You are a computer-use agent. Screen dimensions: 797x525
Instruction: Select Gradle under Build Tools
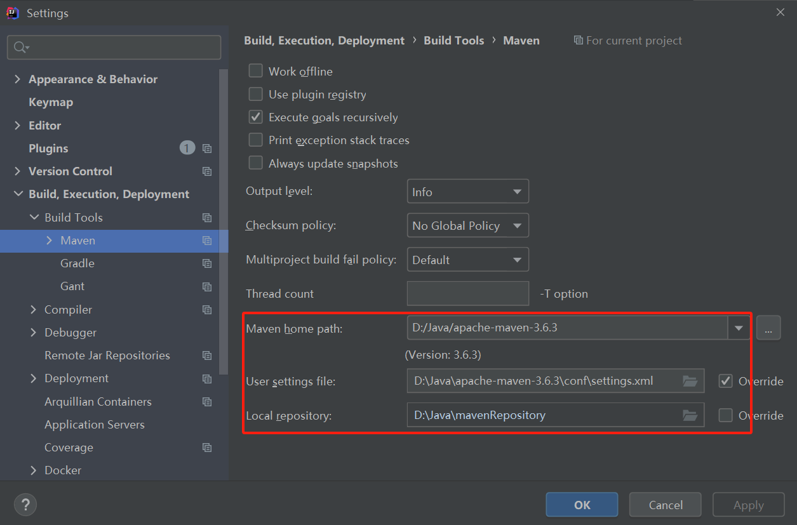[x=77, y=263]
